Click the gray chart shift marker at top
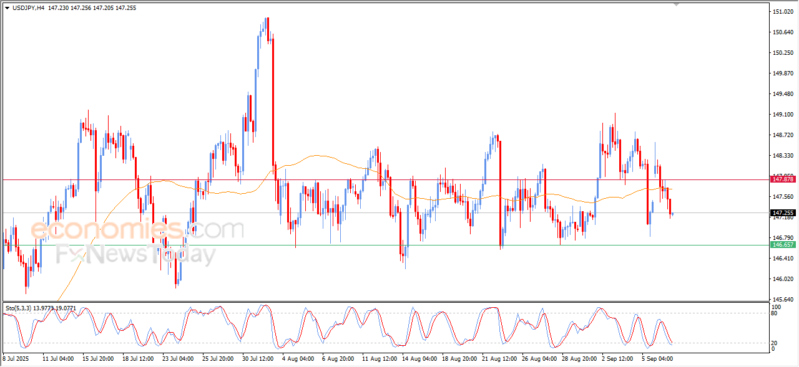This screenshot has height=367, width=799. click(676, 4)
